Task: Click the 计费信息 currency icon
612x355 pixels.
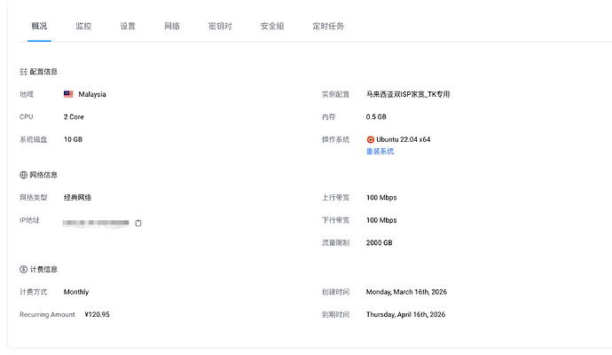Action: tap(23, 270)
